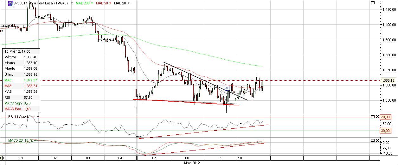Click the 10 date label on time axis
Screen dimensions: 398x165
pyautogui.click(x=240, y=158)
